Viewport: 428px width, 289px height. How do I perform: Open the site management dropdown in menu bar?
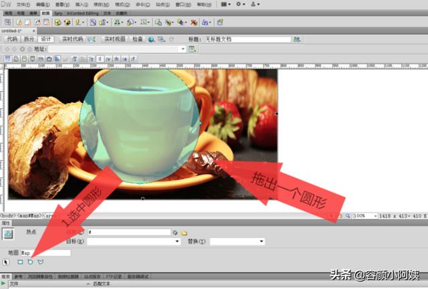pos(255,4)
